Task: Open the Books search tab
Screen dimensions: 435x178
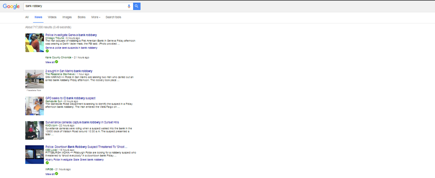Action: pyautogui.click(x=81, y=17)
